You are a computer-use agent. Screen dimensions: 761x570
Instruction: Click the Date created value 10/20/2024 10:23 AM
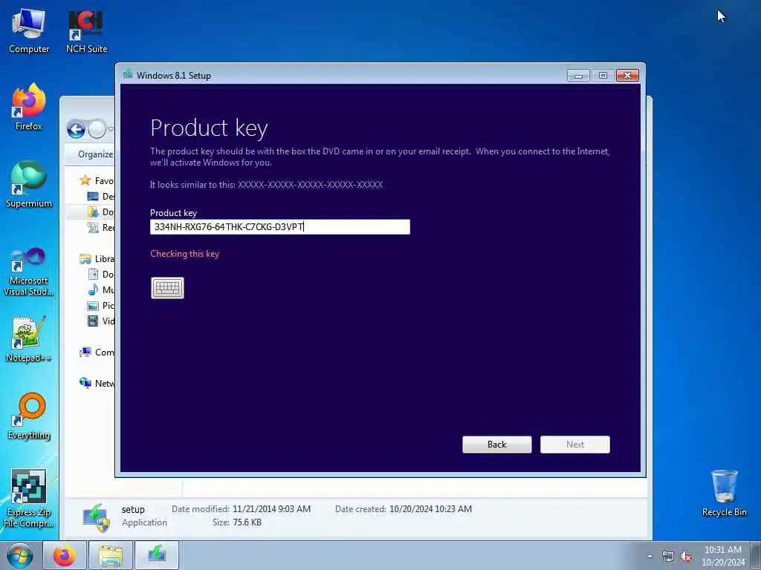pos(430,509)
